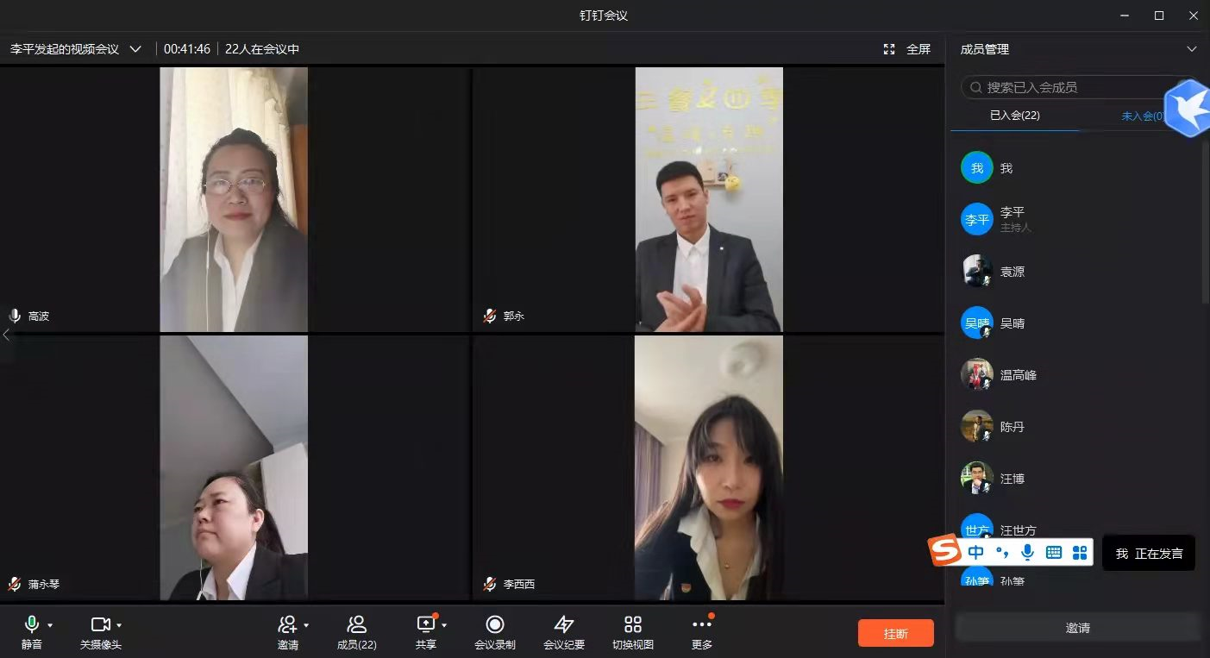Toggle the 静音 microphone mute

click(x=31, y=624)
